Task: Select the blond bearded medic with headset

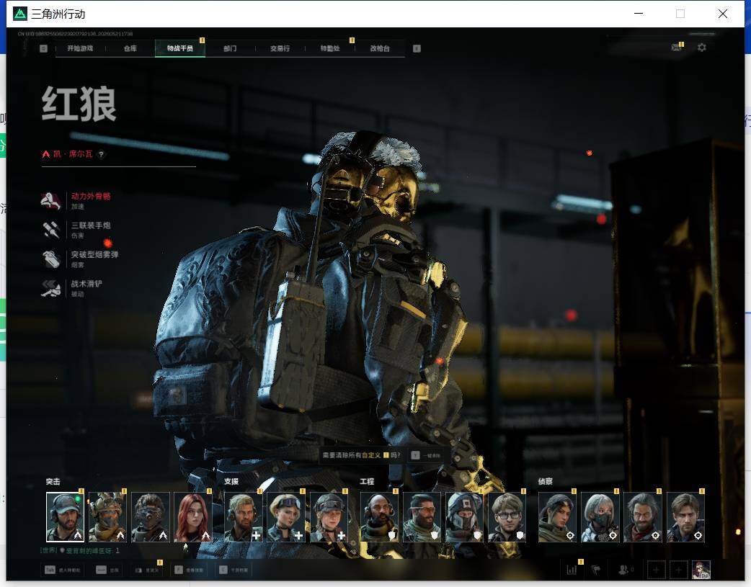Action: click(x=243, y=516)
